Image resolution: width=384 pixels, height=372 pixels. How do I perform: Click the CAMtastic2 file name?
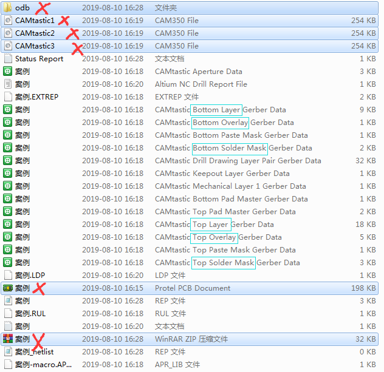pyautogui.click(x=35, y=33)
